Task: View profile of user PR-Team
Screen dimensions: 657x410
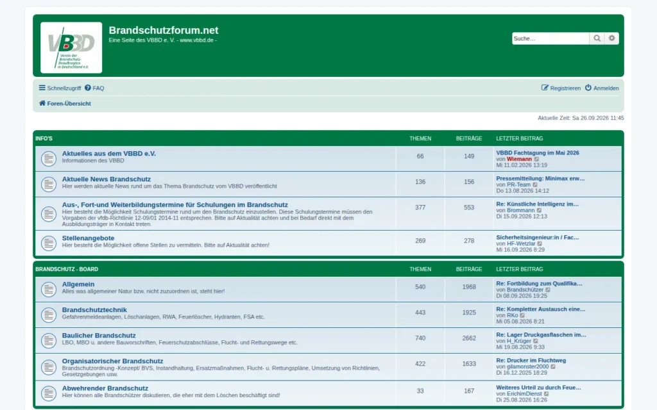Action: point(518,185)
